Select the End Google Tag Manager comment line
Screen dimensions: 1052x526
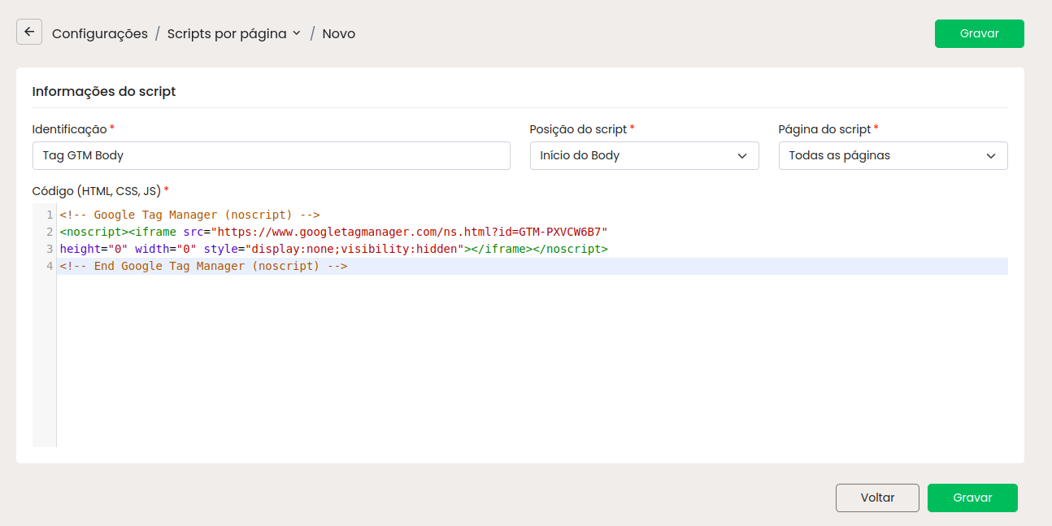click(203, 267)
